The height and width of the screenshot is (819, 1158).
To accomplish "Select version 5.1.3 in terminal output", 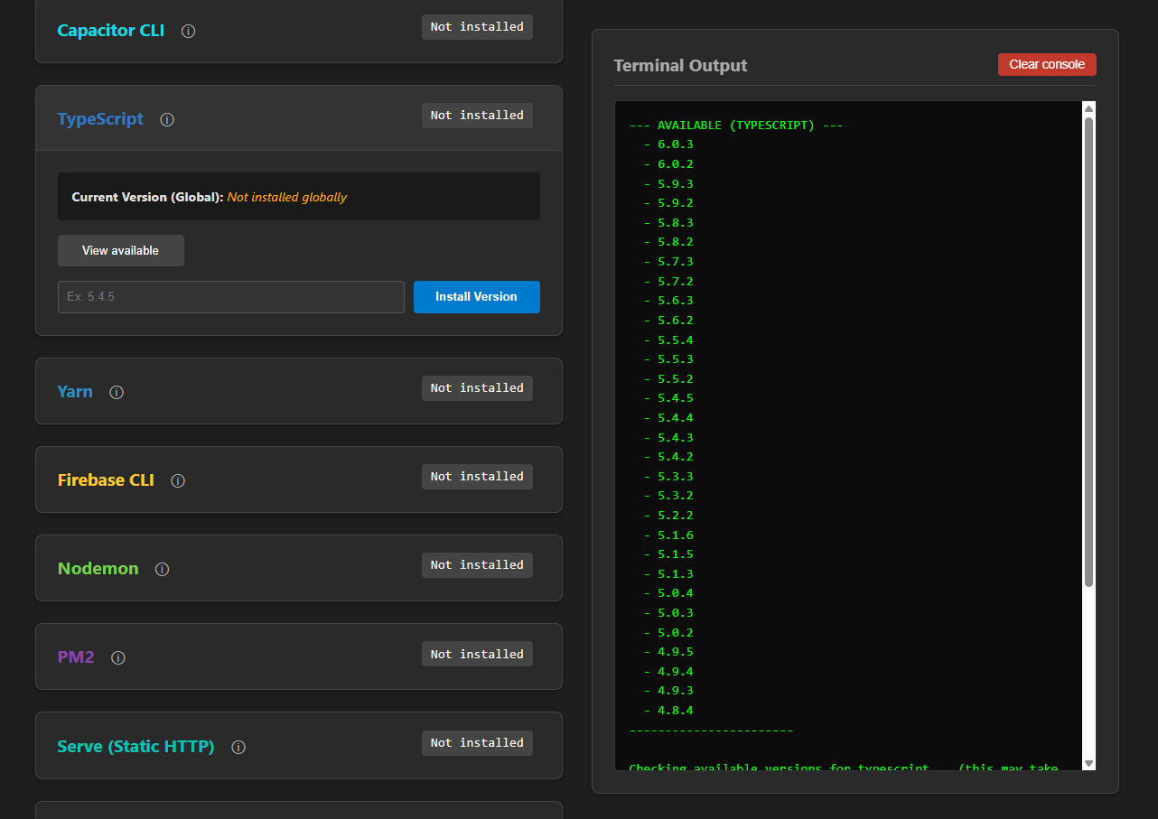I will pos(675,574).
